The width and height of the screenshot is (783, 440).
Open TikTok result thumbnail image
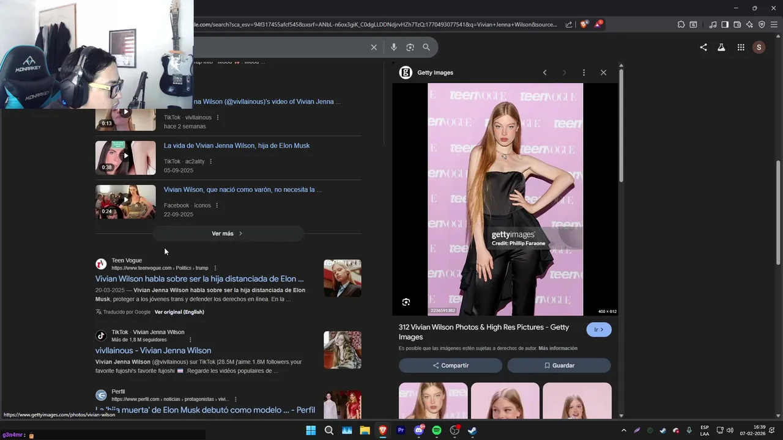(343, 350)
